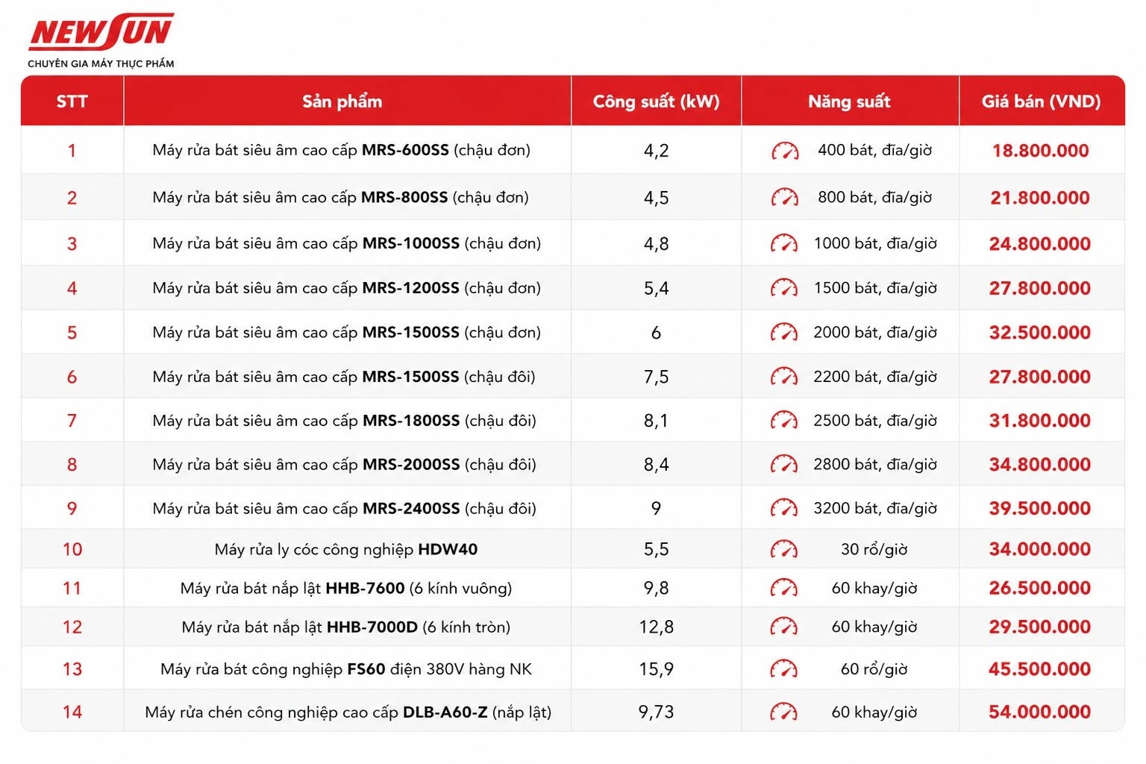Click speedometer icon beside 60 rổ/giờ
The image size is (1146, 764).
click(x=784, y=668)
